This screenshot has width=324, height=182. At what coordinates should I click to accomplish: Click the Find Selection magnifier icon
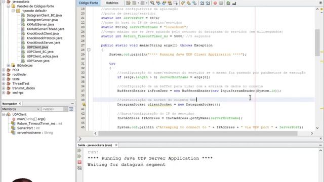152,3
